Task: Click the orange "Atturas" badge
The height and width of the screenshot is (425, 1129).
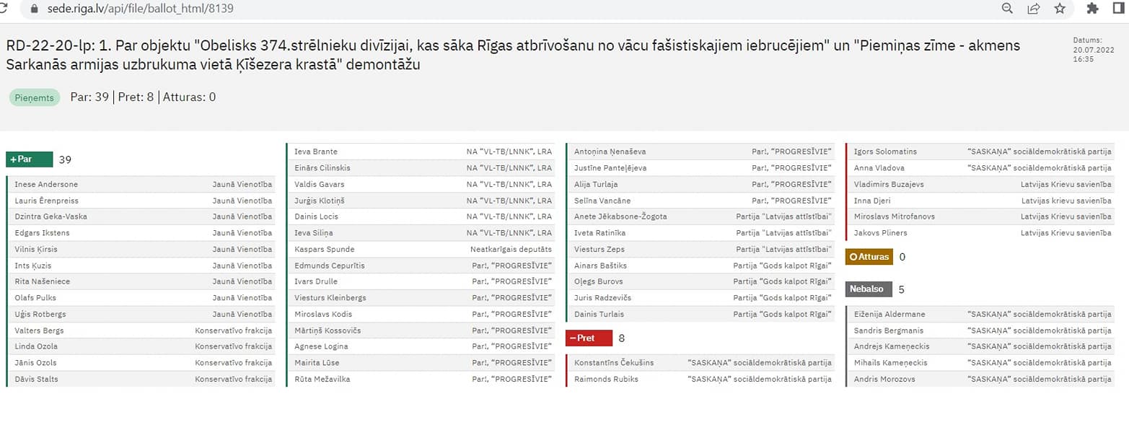Action: 869,256
